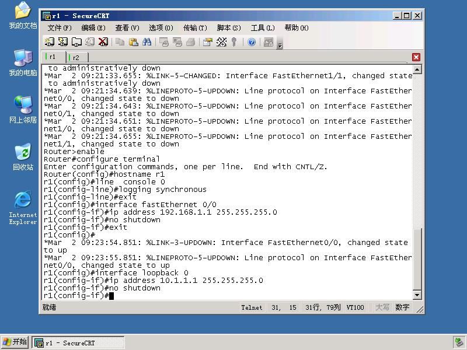Open Session Options from the toolbar
This screenshot has width=467, height=350.
tap(208, 42)
